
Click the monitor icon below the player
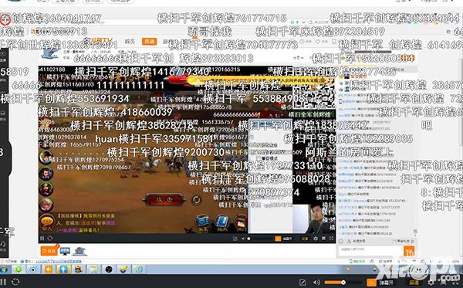coord(66,252)
